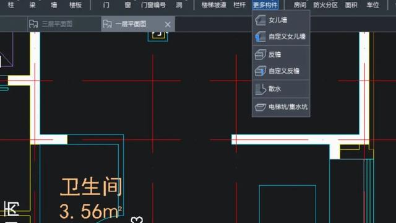Select the 门窗编号 numbering tool
The height and width of the screenshot is (223, 396).
(153, 5)
